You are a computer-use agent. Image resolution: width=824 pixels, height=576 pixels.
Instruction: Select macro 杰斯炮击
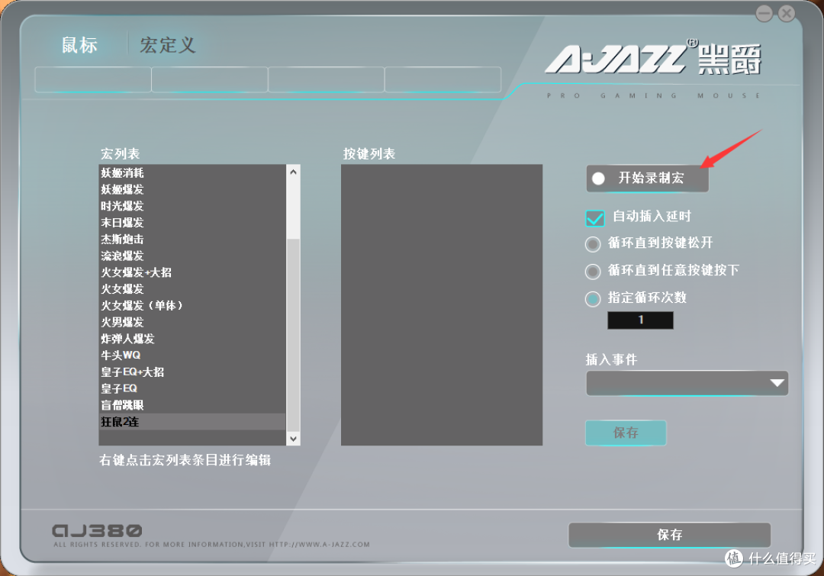192,239
